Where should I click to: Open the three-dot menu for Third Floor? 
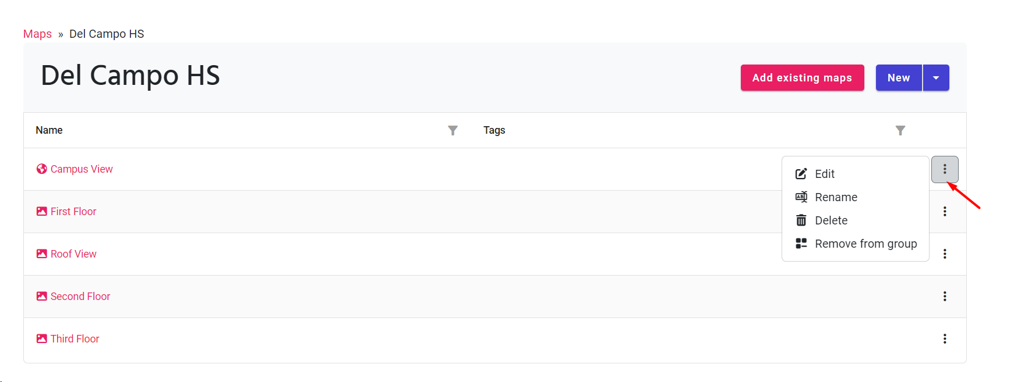pos(944,339)
